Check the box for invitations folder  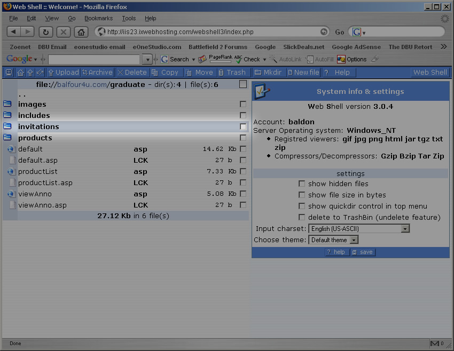[x=243, y=127]
